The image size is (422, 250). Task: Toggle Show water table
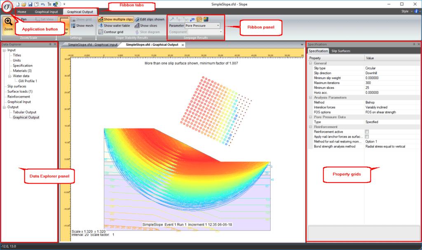(x=114, y=26)
